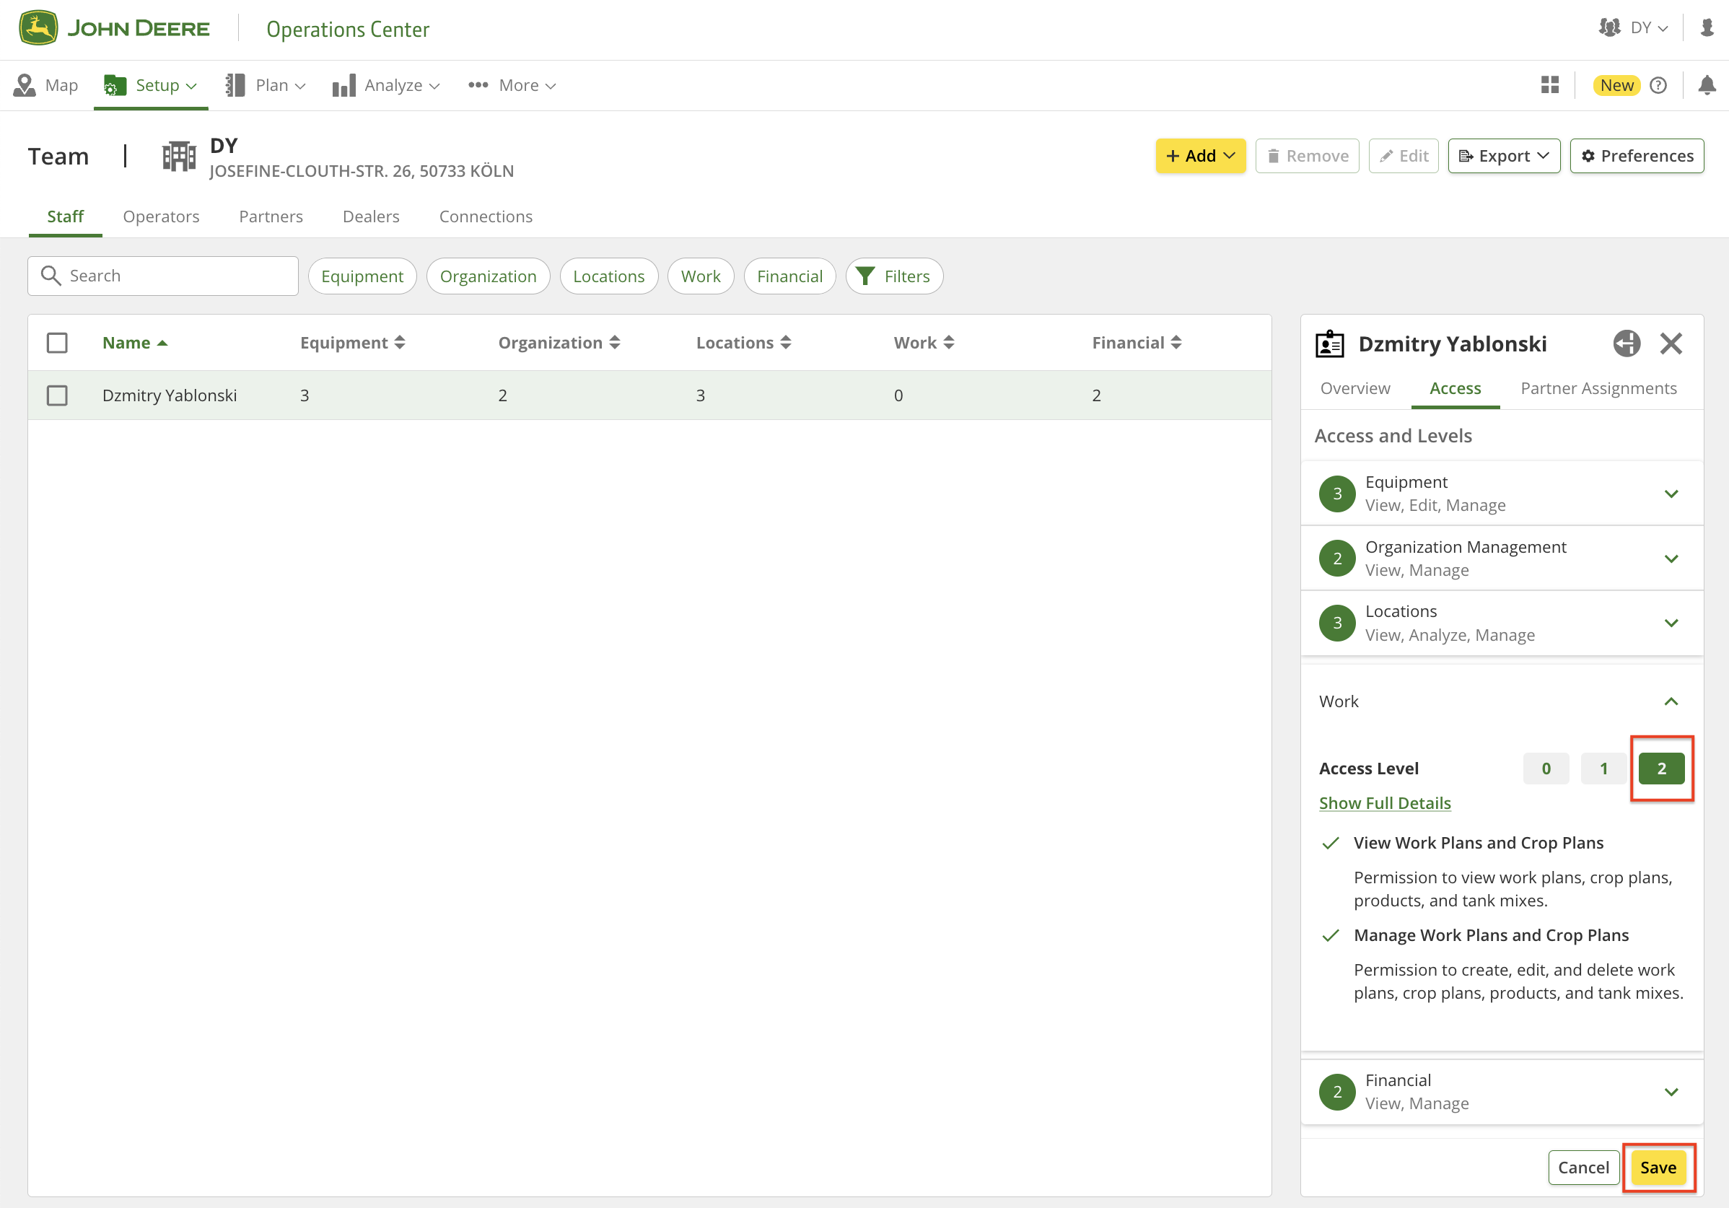The height and width of the screenshot is (1208, 1729).
Task: Collapse the Work access section
Action: click(x=1671, y=701)
